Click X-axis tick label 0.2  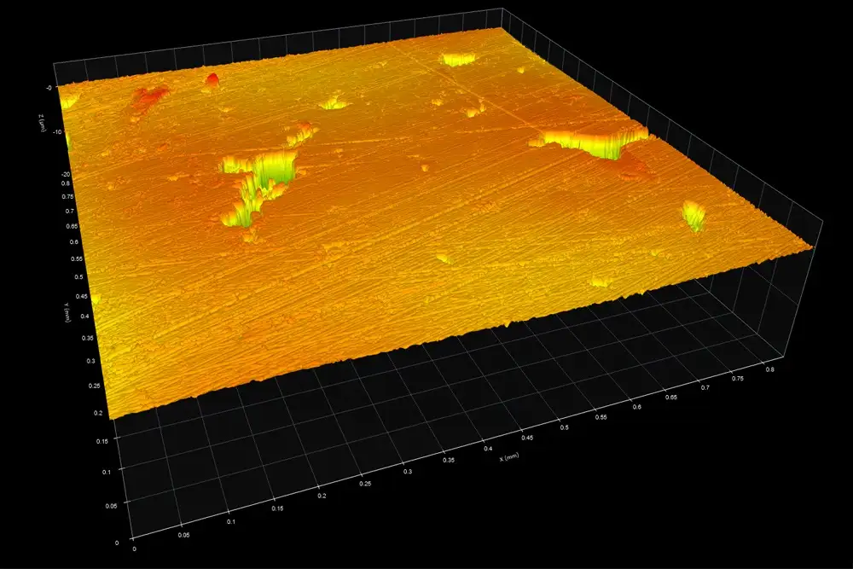322,496
